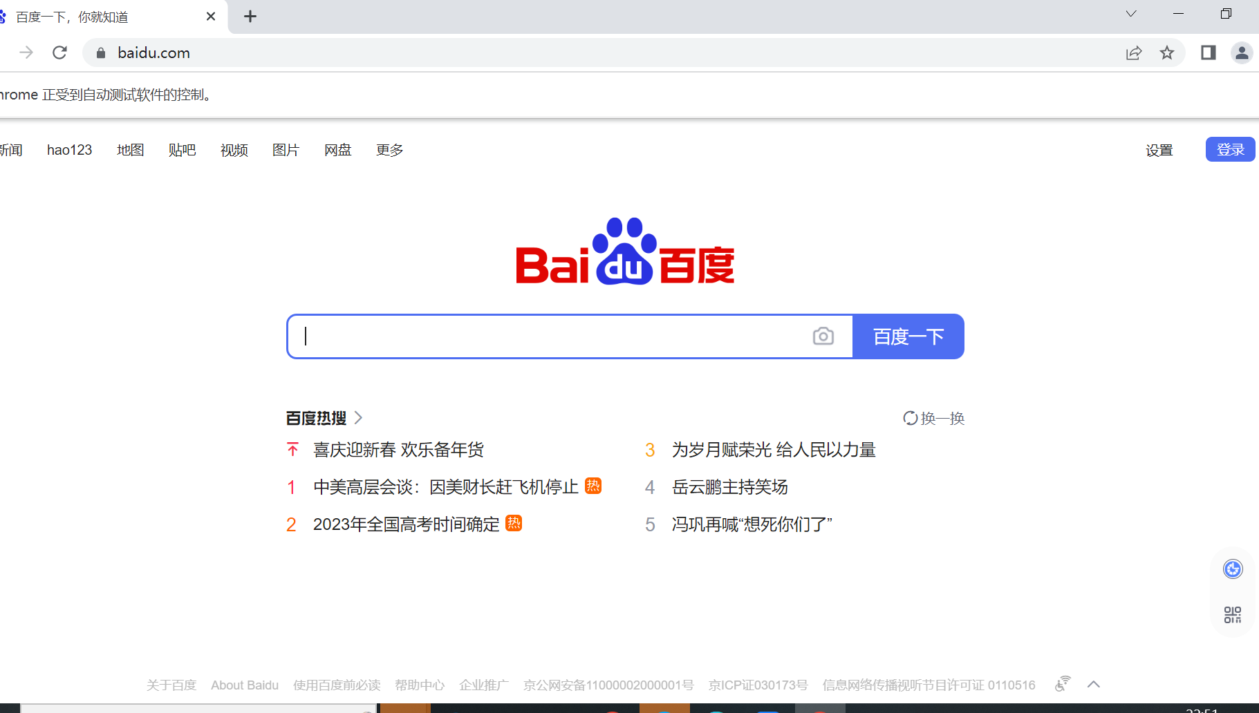
Task: Click 京ICP证030173号 footer link
Action: tap(758, 685)
